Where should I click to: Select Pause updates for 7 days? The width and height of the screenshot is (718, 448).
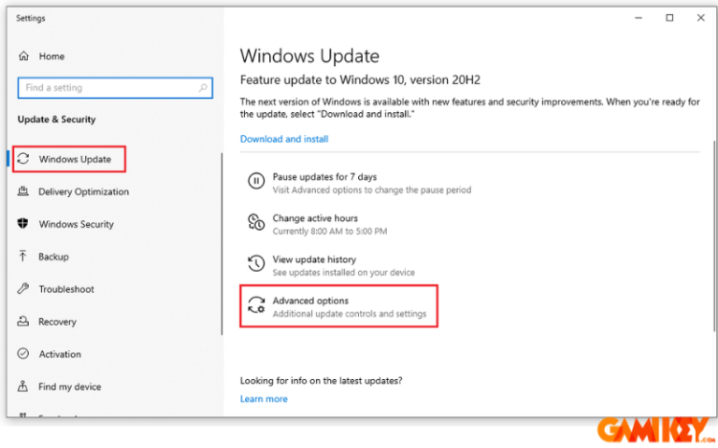point(359,183)
